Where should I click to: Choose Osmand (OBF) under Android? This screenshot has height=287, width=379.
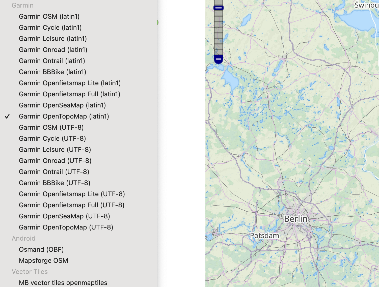(41, 249)
